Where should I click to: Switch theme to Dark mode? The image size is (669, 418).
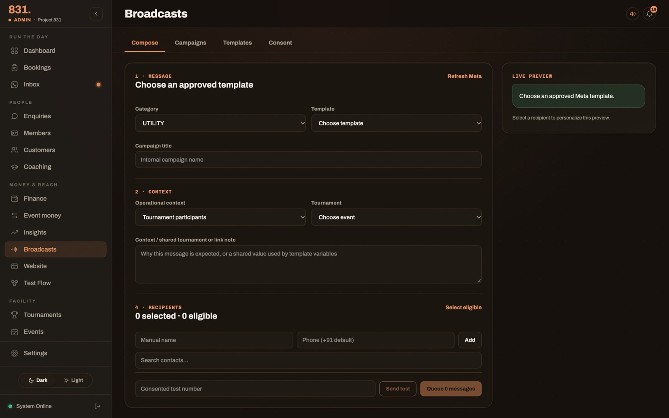click(x=38, y=380)
